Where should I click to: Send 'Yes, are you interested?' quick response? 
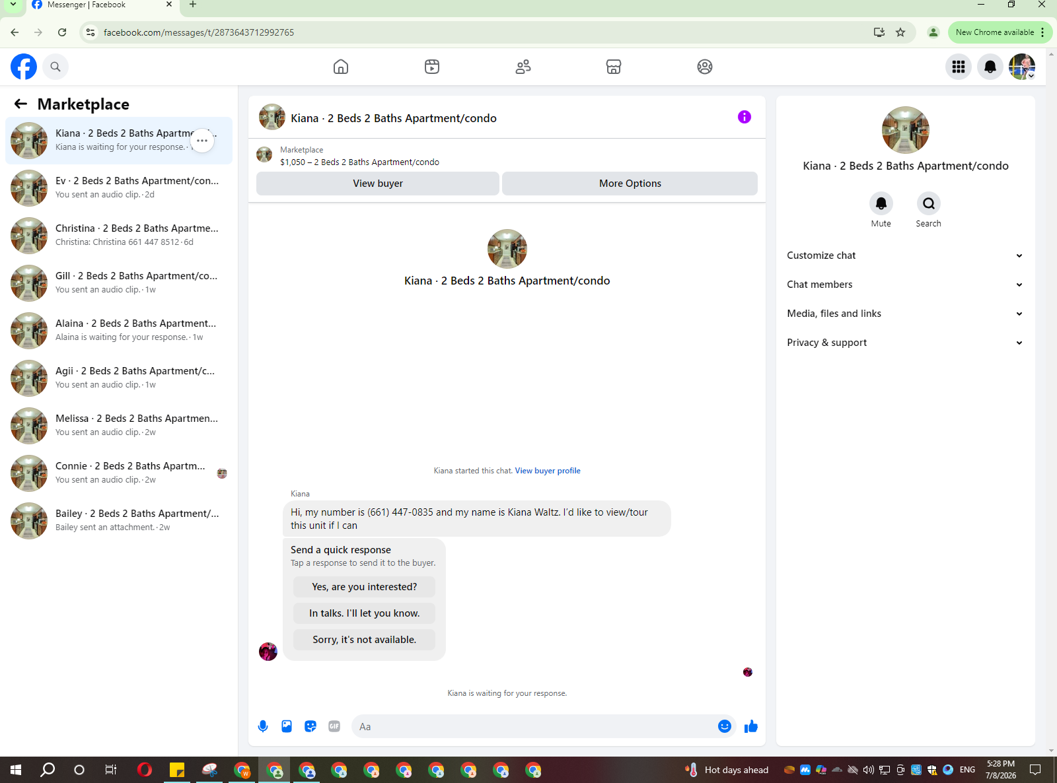click(x=365, y=587)
